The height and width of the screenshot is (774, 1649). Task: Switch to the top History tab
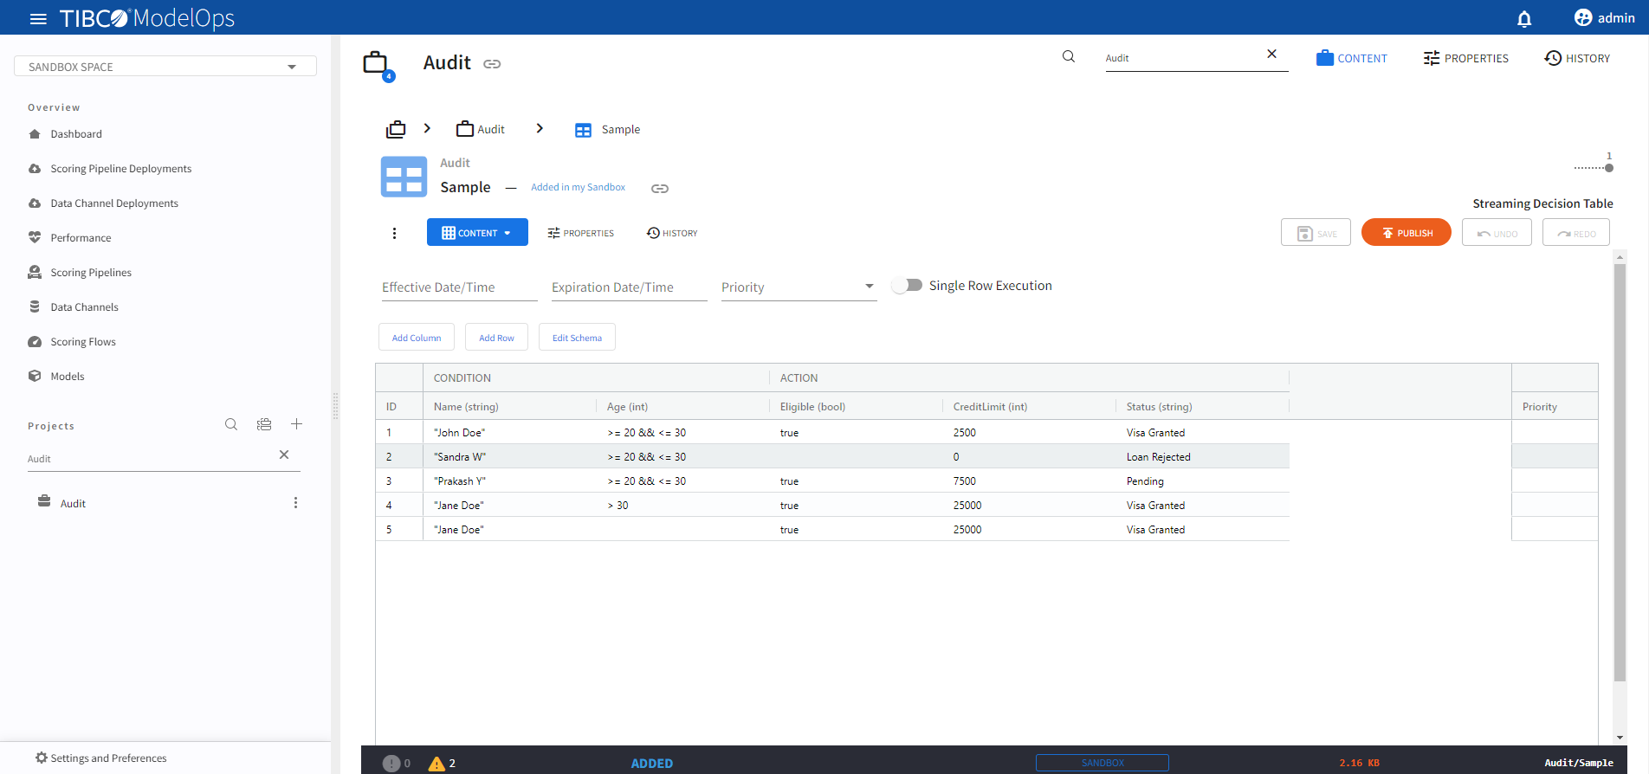tap(1577, 58)
